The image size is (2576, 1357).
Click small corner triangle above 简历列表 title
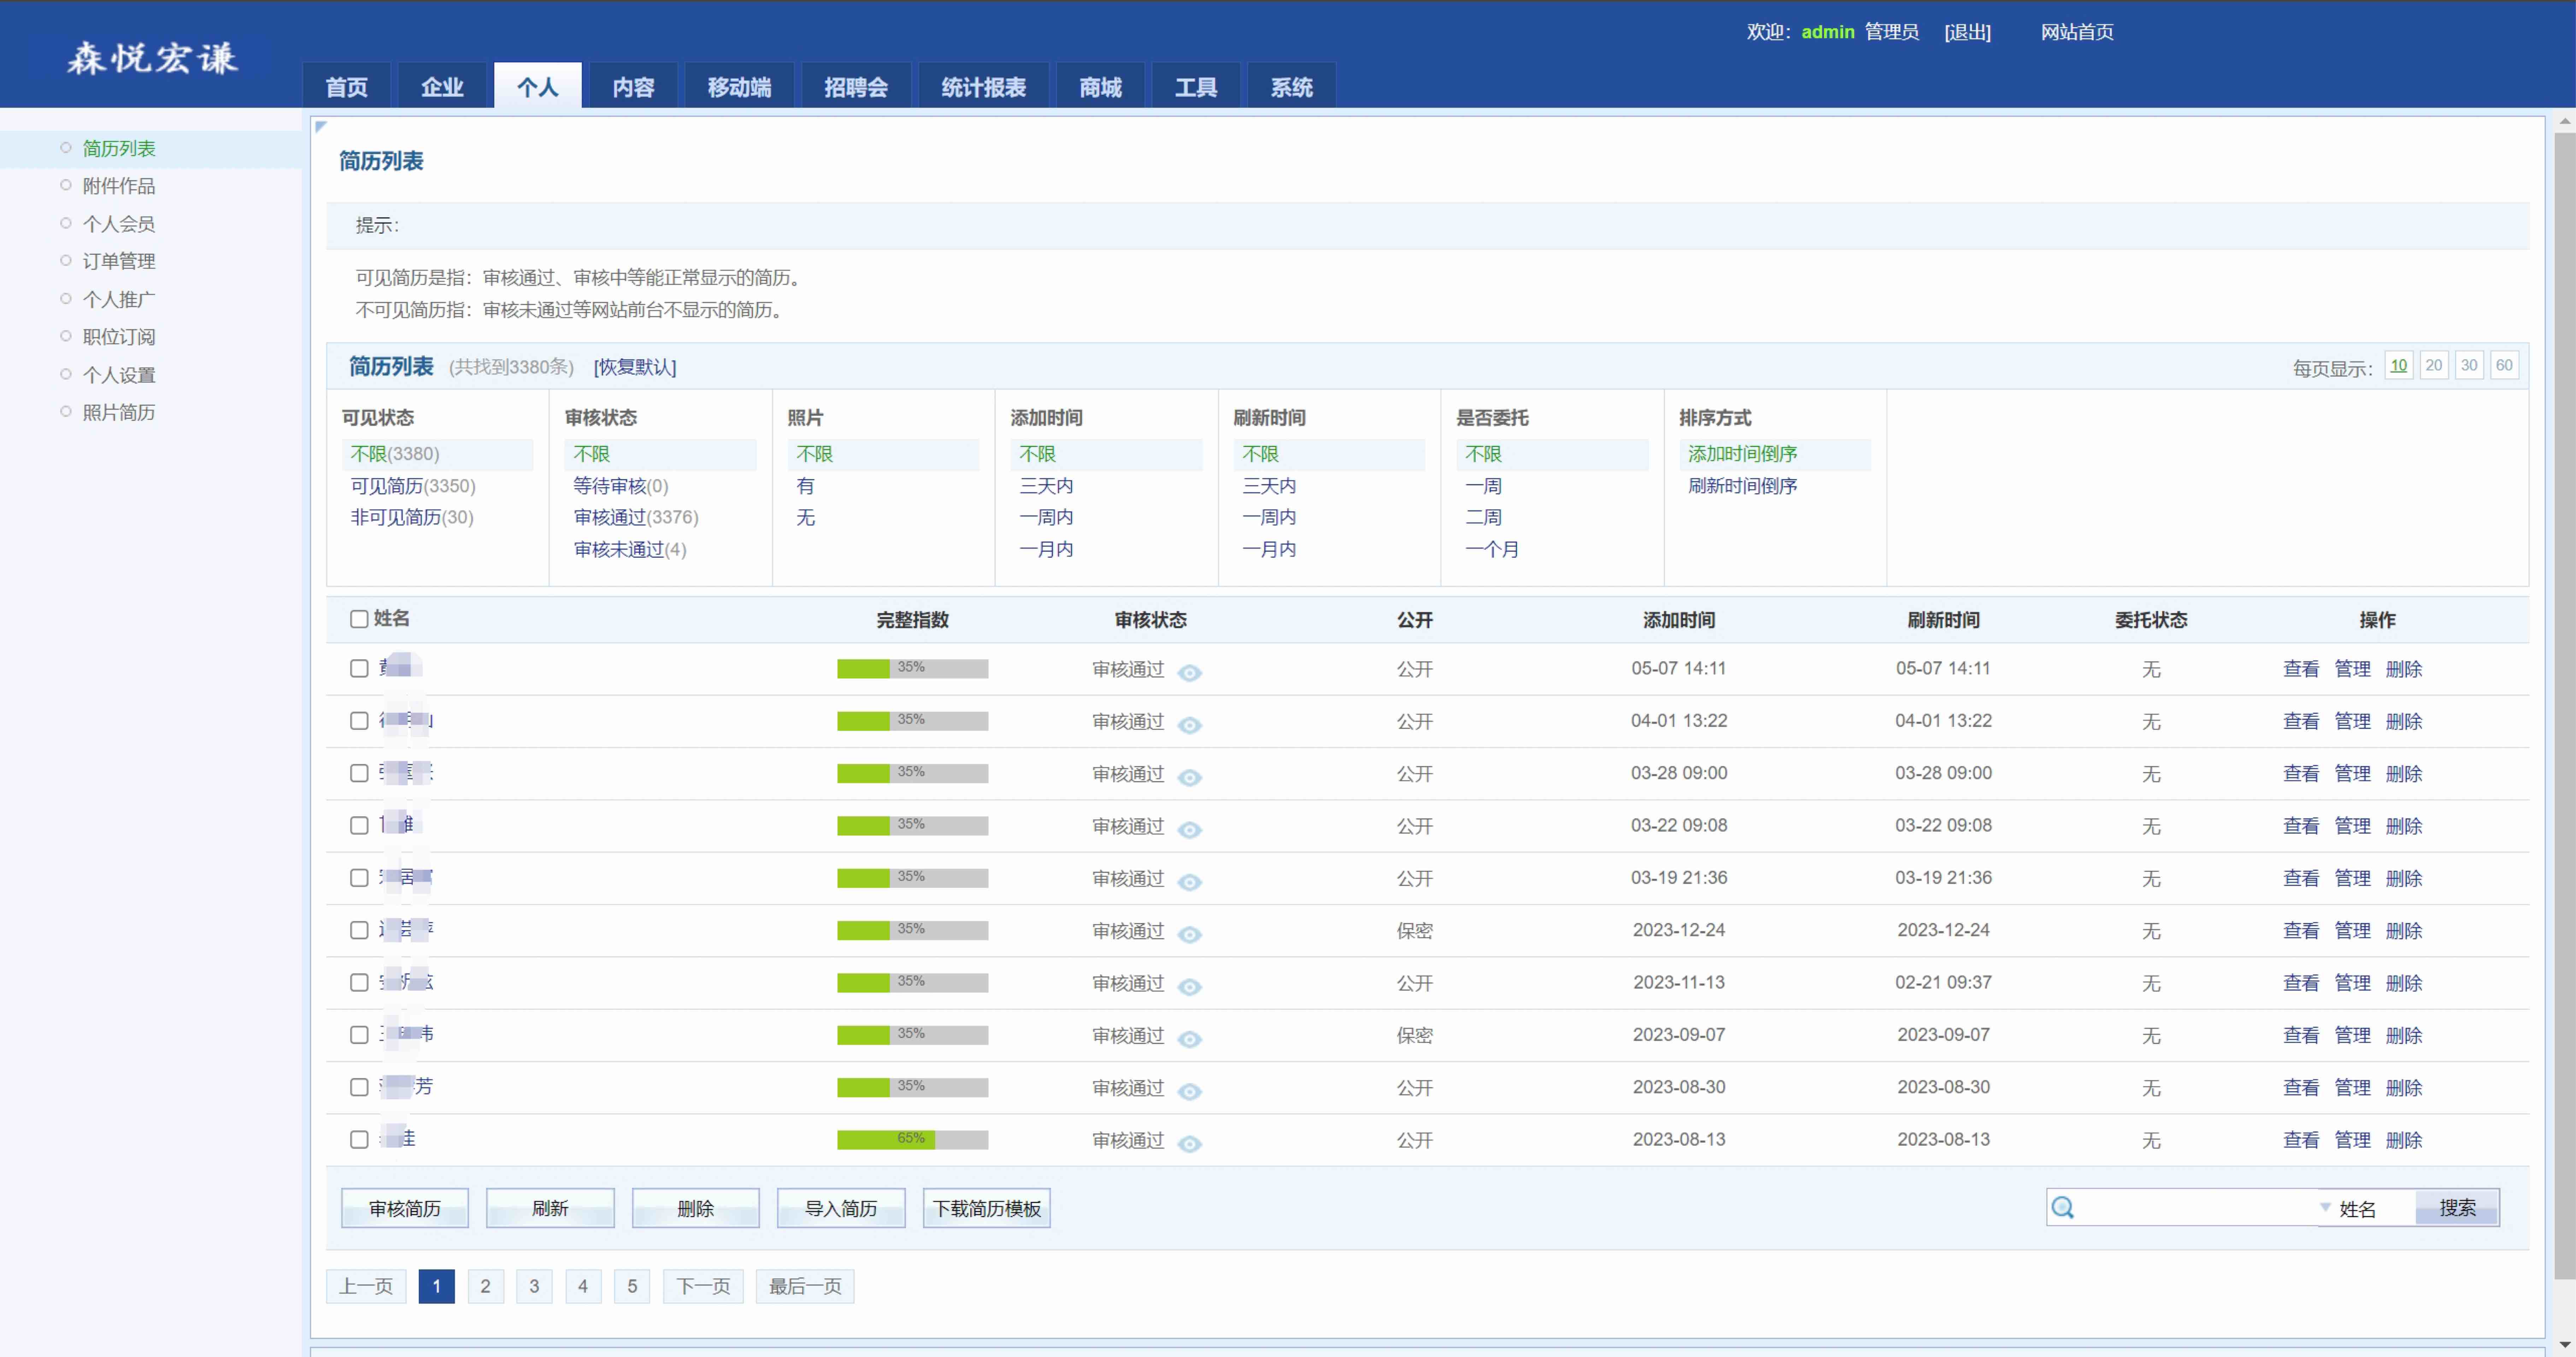click(x=320, y=126)
